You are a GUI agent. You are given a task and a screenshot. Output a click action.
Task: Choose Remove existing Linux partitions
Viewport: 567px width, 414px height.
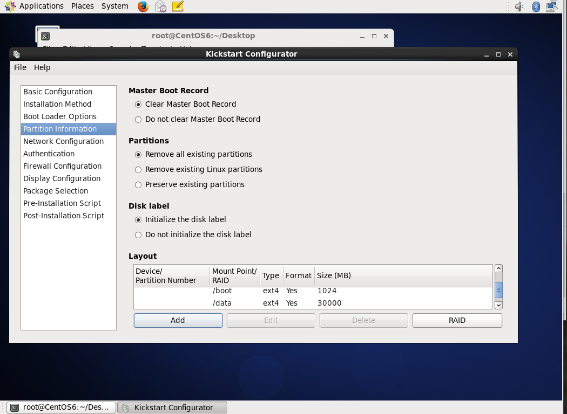199,170
